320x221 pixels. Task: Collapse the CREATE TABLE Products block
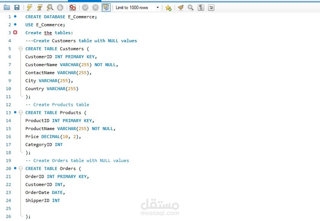click(x=21, y=113)
